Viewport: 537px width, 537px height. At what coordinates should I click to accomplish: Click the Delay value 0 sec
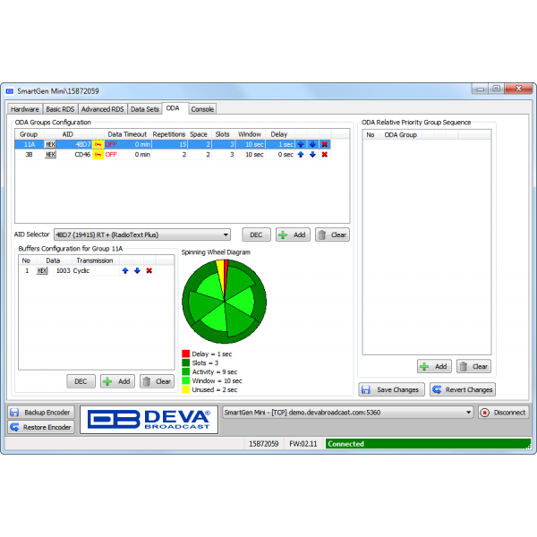pyautogui.click(x=280, y=155)
